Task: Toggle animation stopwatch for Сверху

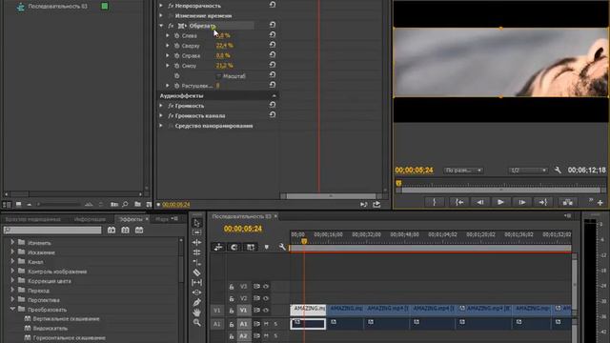Action: point(176,46)
